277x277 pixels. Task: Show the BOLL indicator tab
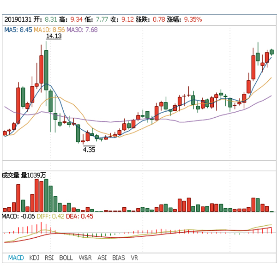[x=66, y=258]
